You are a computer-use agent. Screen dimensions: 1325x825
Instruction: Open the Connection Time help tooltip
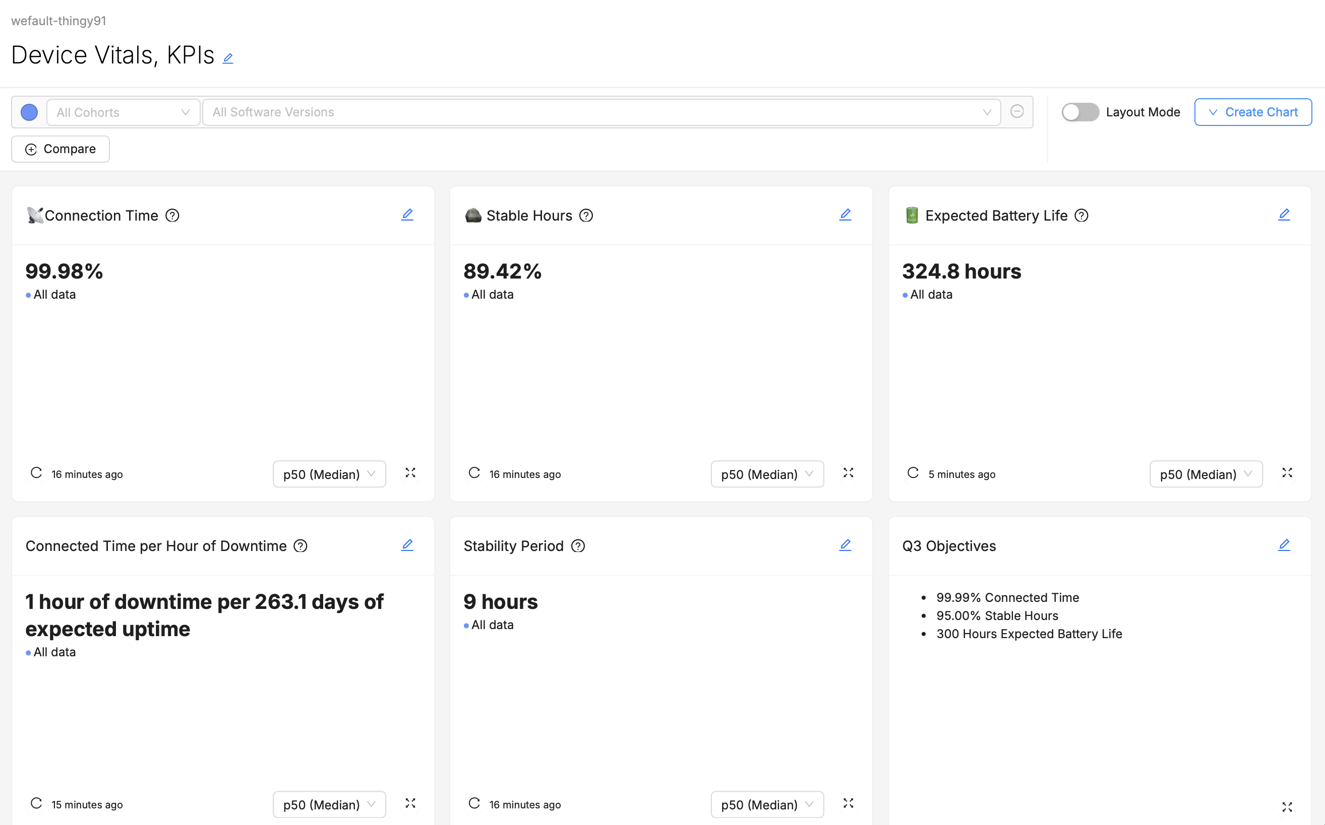(x=172, y=216)
